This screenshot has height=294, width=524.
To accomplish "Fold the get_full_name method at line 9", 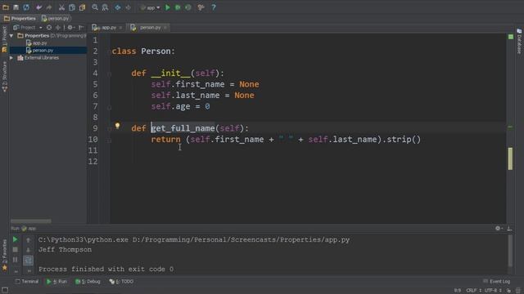I will (x=109, y=129).
